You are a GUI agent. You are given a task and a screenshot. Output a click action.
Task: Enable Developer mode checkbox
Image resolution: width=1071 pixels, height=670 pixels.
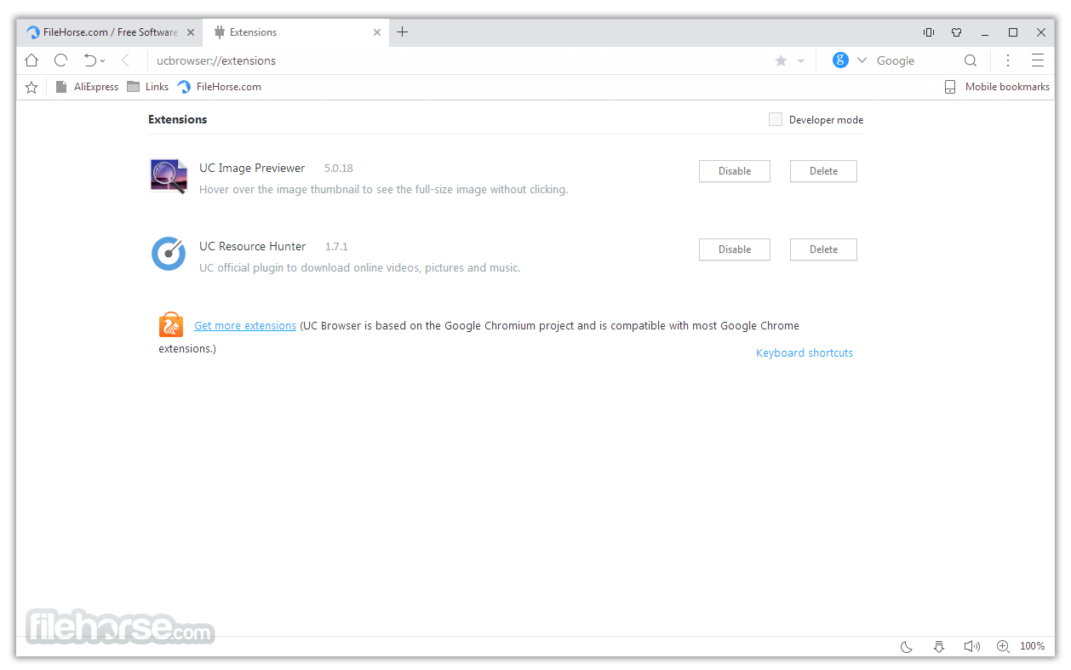point(775,120)
